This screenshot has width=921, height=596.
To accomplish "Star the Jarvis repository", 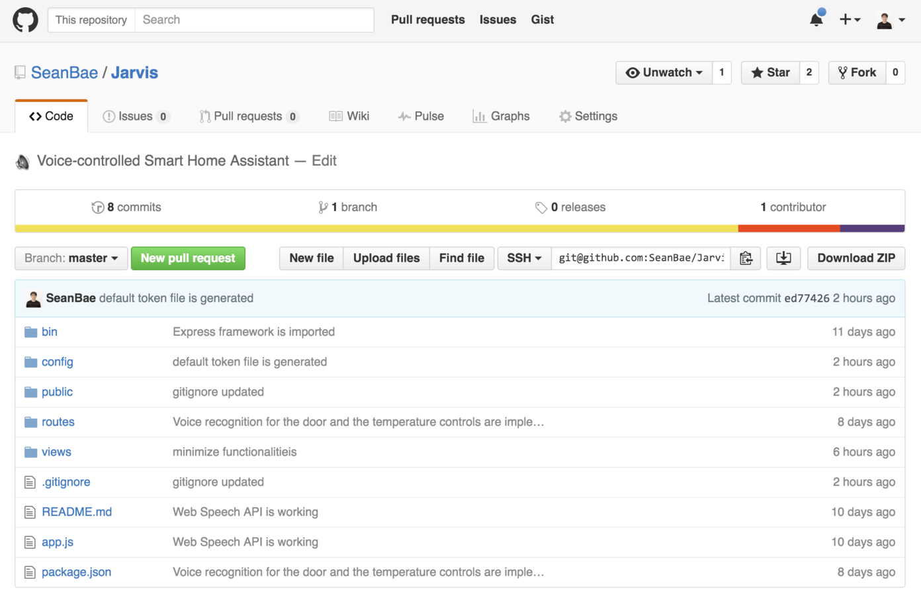I will click(x=770, y=73).
